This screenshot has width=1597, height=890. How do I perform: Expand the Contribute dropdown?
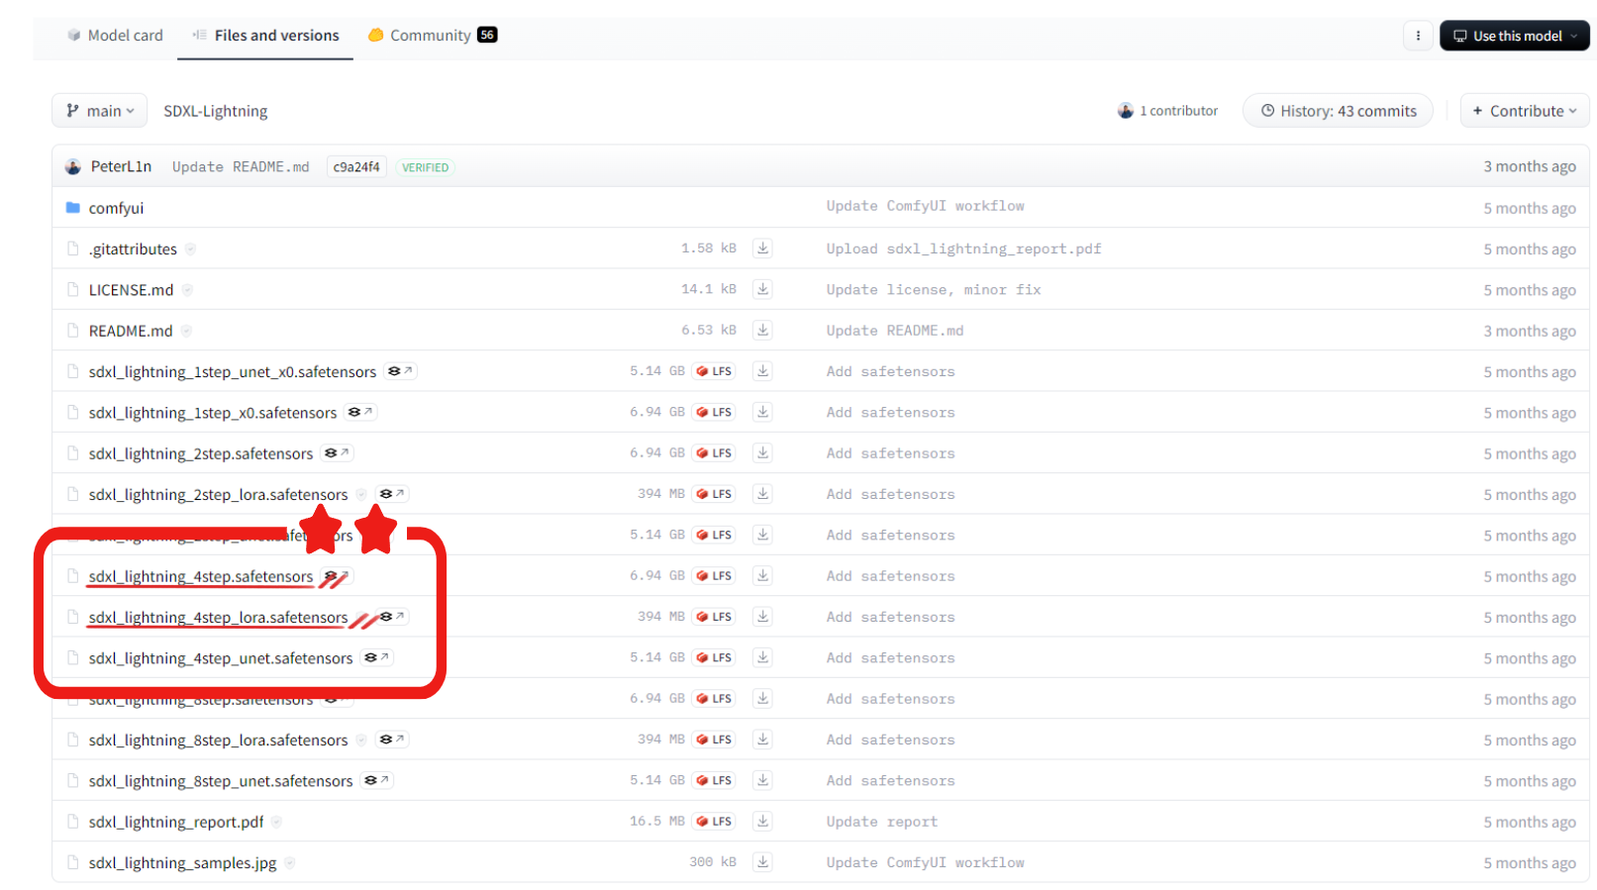1525,111
